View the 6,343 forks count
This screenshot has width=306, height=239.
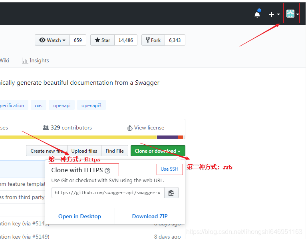(175, 40)
